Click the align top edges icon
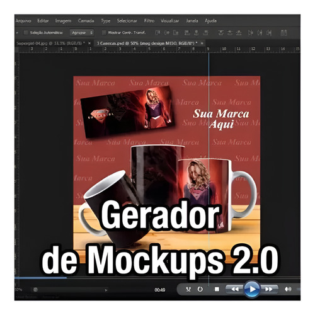Viewport: 315px width, 315px height. tap(157, 33)
